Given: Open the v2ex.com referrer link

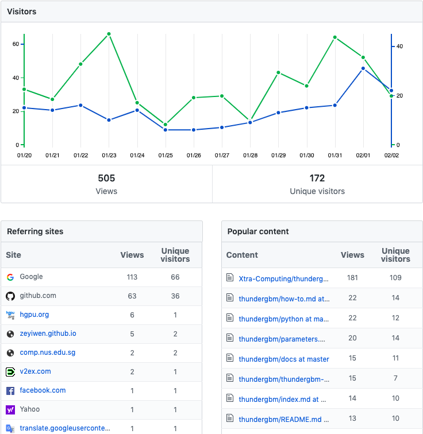Looking at the screenshot, I should pos(36,371).
